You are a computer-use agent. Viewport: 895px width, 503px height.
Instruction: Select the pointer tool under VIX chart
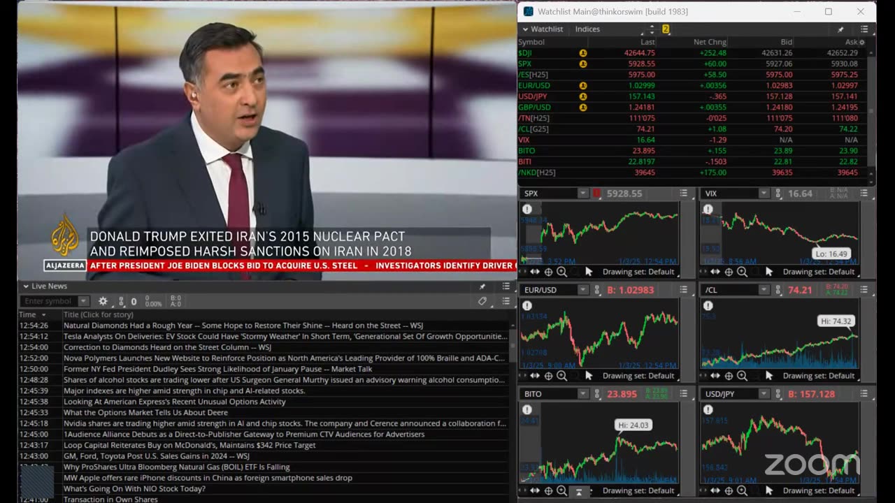(x=769, y=272)
